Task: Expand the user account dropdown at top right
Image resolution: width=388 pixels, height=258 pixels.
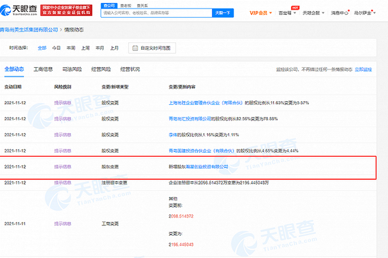Action: pyautogui.click(x=364, y=13)
